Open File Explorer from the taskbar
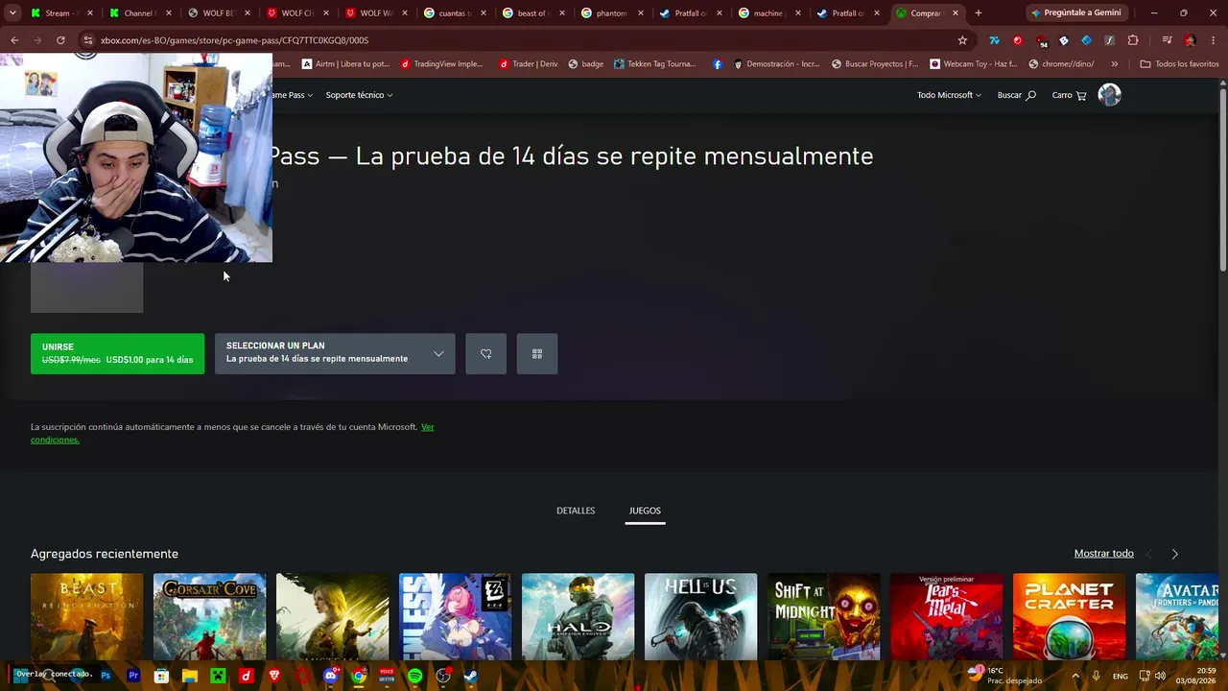 click(x=190, y=676)
